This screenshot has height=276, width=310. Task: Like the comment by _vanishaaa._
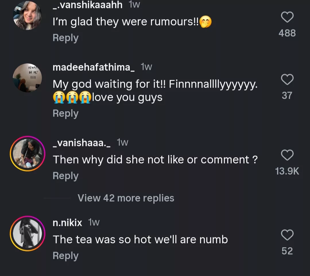pos(287,155)
